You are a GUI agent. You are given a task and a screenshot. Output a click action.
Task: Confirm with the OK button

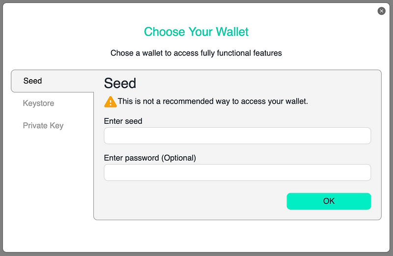coord(329,201)
